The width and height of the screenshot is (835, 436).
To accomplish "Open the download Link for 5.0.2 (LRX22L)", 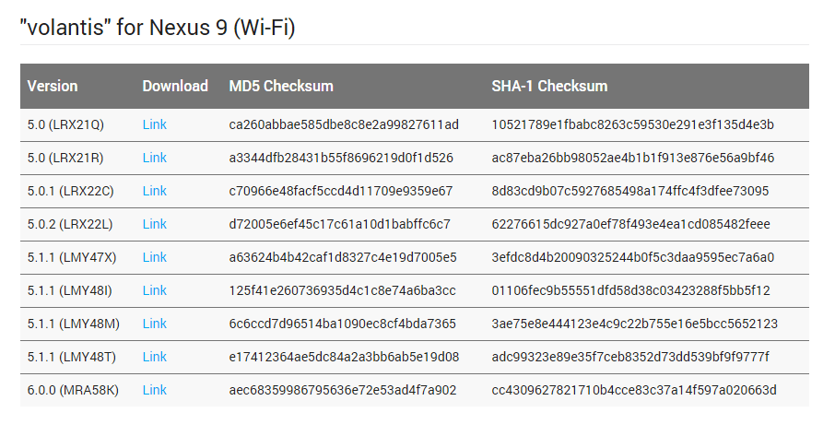I will point(155,224).
